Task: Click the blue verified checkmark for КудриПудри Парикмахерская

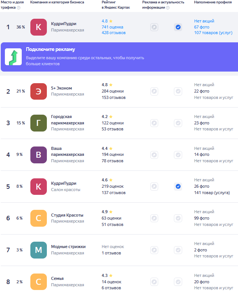Action: (x=178, y=27)
